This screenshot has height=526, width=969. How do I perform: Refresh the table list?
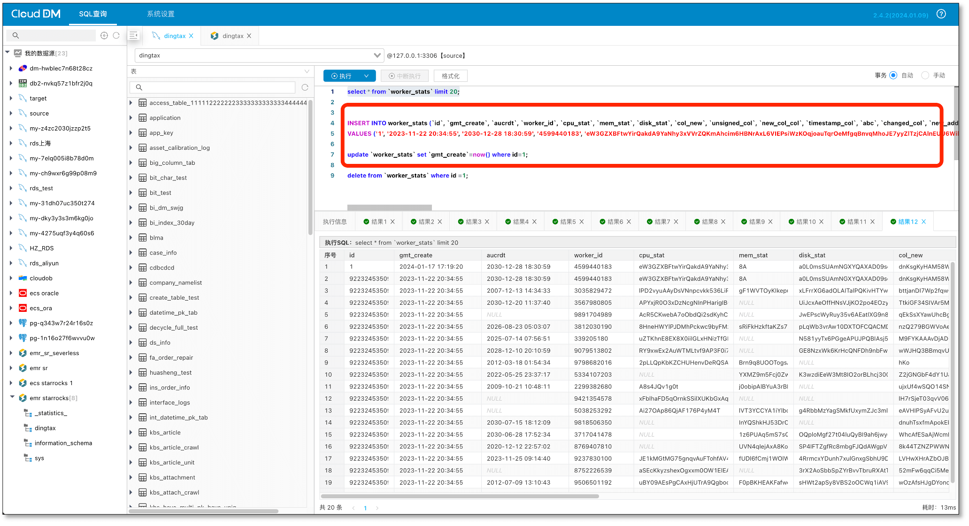pyautogui.click(x=305, y=87)
